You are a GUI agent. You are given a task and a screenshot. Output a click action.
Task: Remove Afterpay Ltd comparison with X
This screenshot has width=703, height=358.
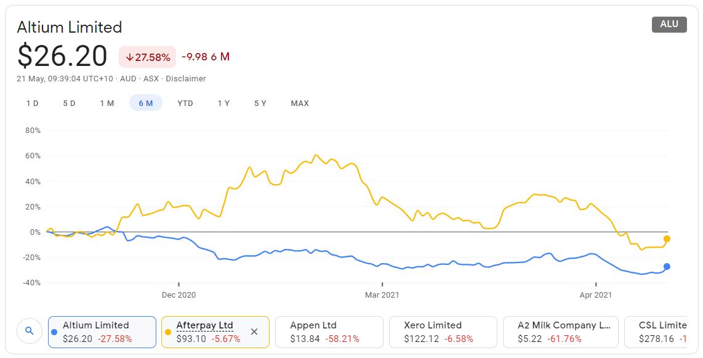tap(254, 332)
